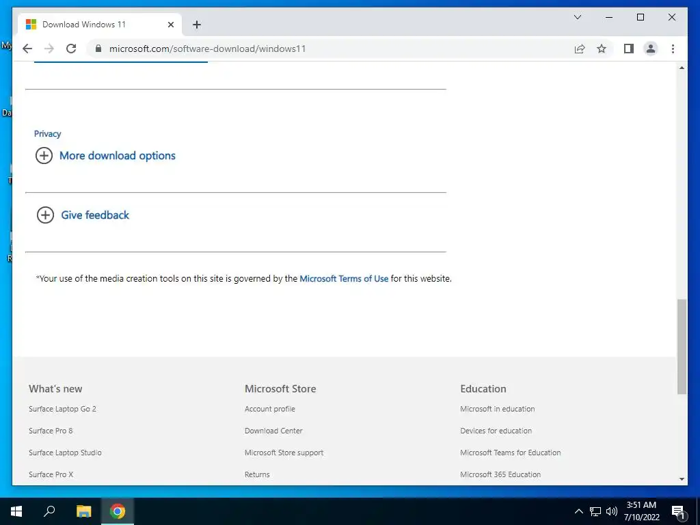700x525 pixels.
Task: Select the Download Windows 11 tab
Action: coord(99,25)
